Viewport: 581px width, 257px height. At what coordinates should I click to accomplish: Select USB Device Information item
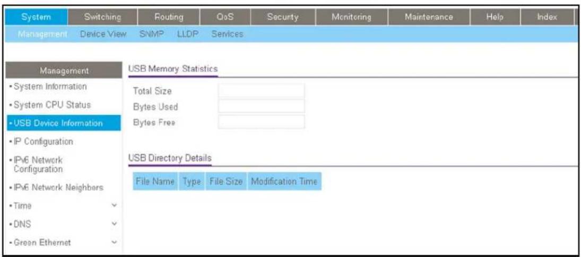pos(64,123)
